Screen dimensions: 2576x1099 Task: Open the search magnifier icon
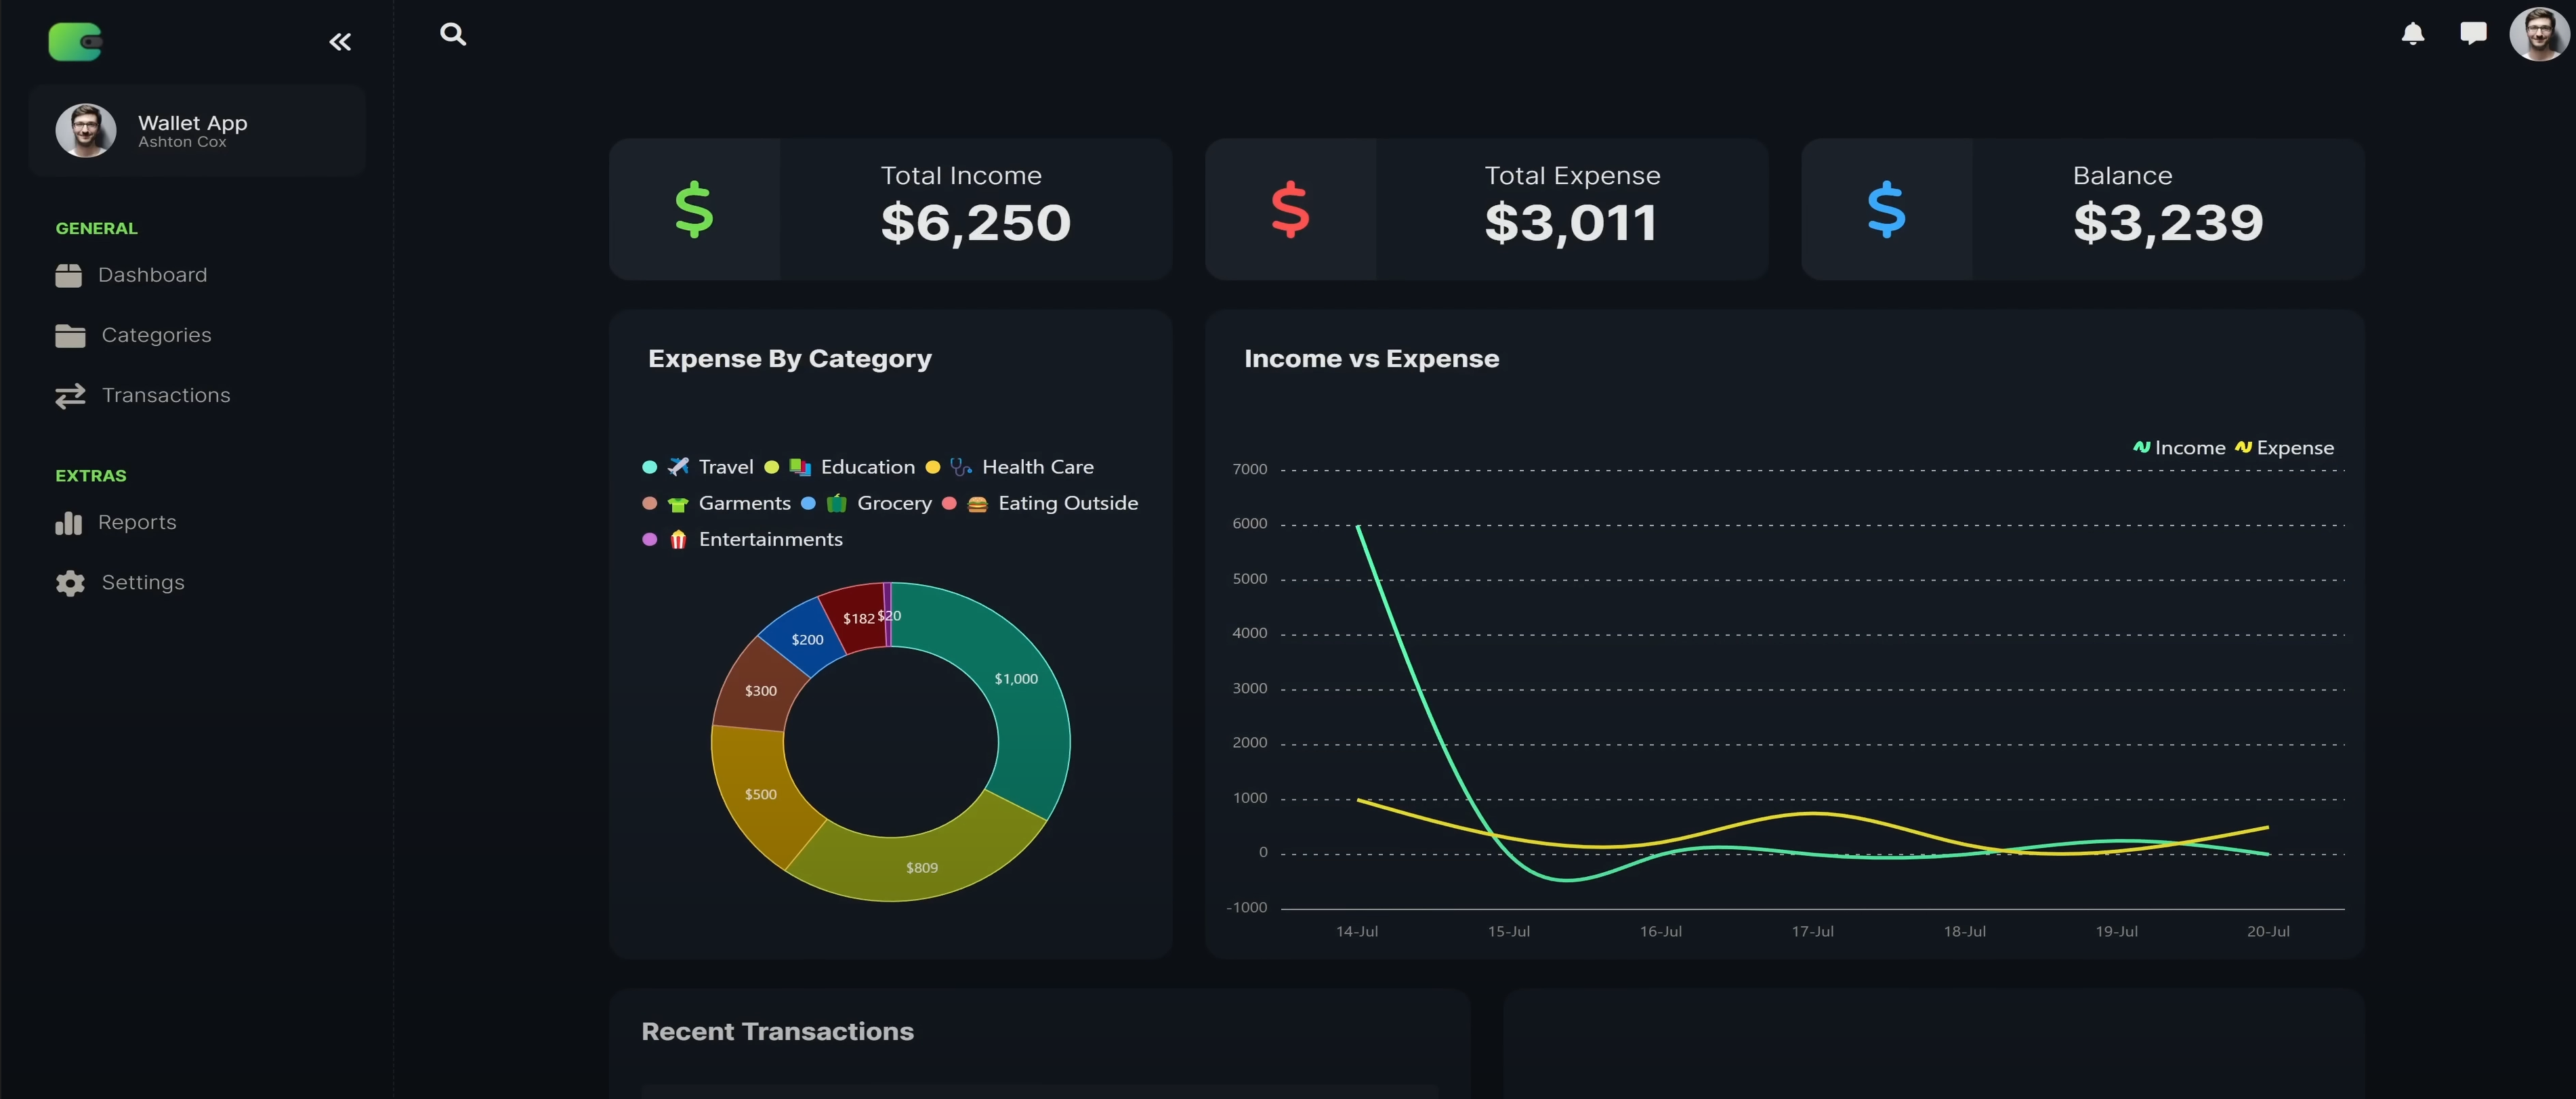click(x=453, y=35)
